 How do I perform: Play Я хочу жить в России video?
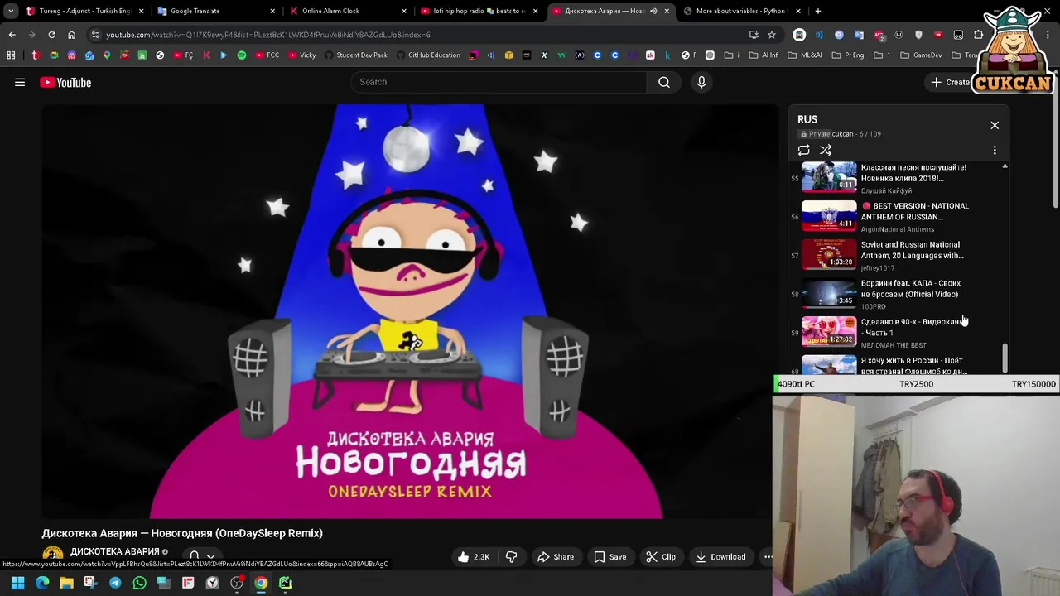point(894,365)
